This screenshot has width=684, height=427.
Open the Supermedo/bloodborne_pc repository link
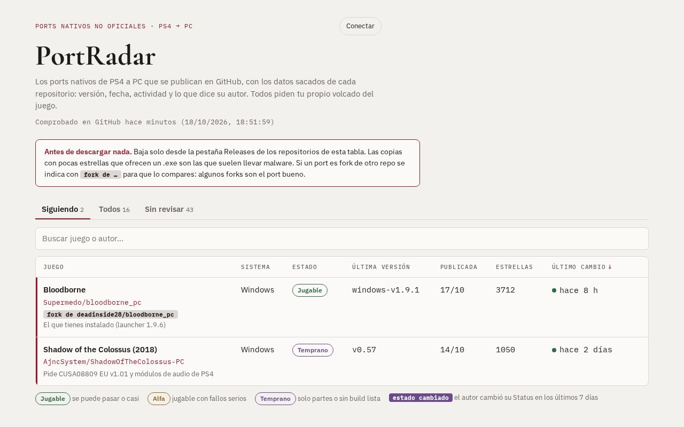92,302
